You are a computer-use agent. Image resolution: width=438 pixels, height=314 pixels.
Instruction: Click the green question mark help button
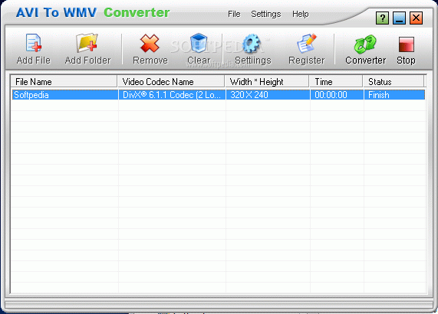pyautogui.click(x=383, y=18)
